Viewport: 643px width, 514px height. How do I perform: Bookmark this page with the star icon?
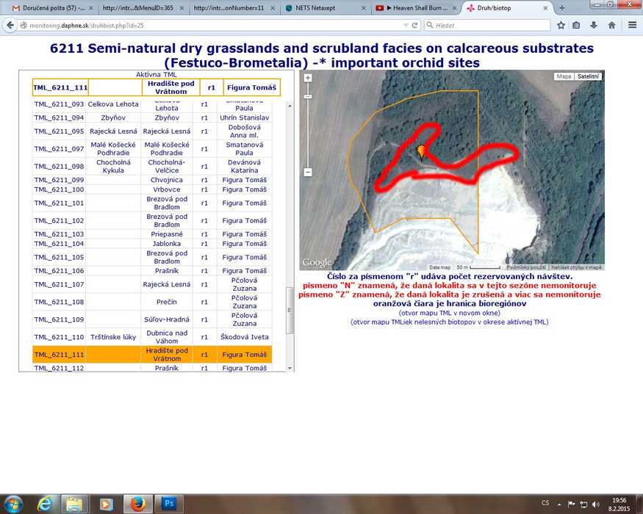point(561,25)
